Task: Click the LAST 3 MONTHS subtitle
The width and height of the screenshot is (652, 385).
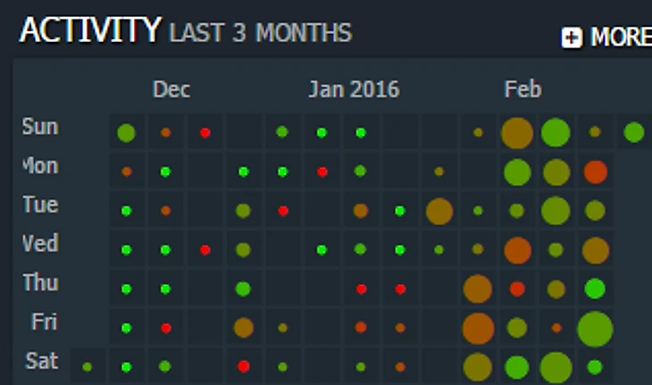Action: 261,33
